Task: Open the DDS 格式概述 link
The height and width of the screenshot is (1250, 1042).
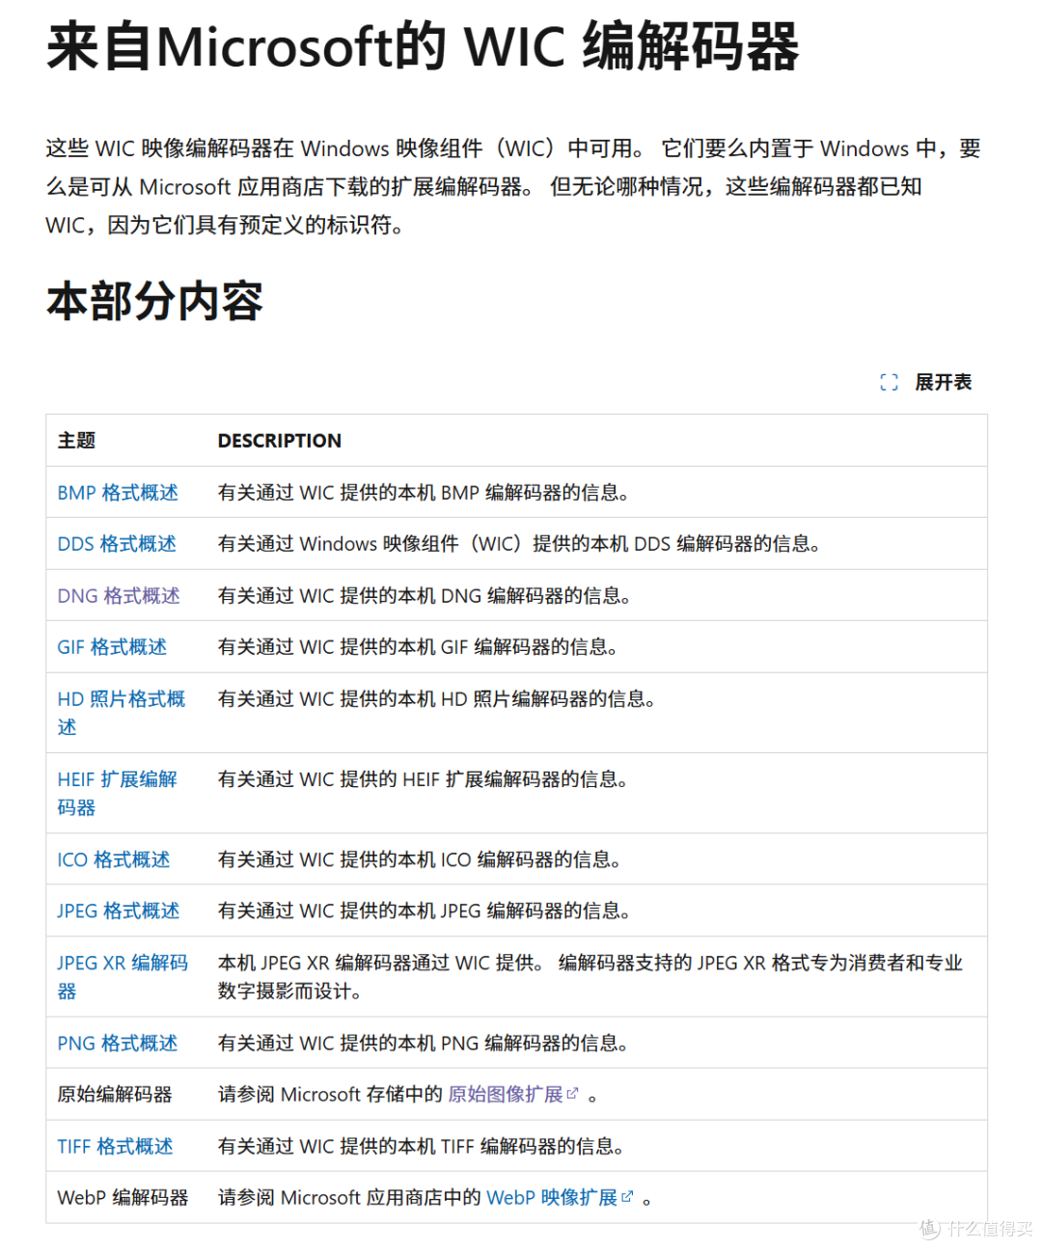Action: (117, 544)
